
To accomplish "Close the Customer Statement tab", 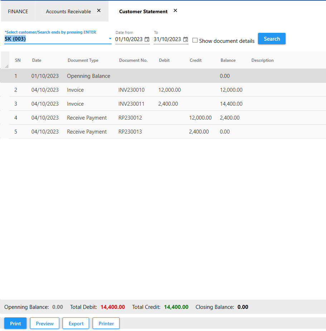I will (175, 11).
